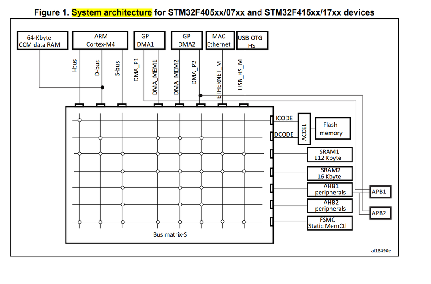This screenshot has height=284, width=431.
Task: Click the 'Flash memory' block
Action: (x=333, y=128)
